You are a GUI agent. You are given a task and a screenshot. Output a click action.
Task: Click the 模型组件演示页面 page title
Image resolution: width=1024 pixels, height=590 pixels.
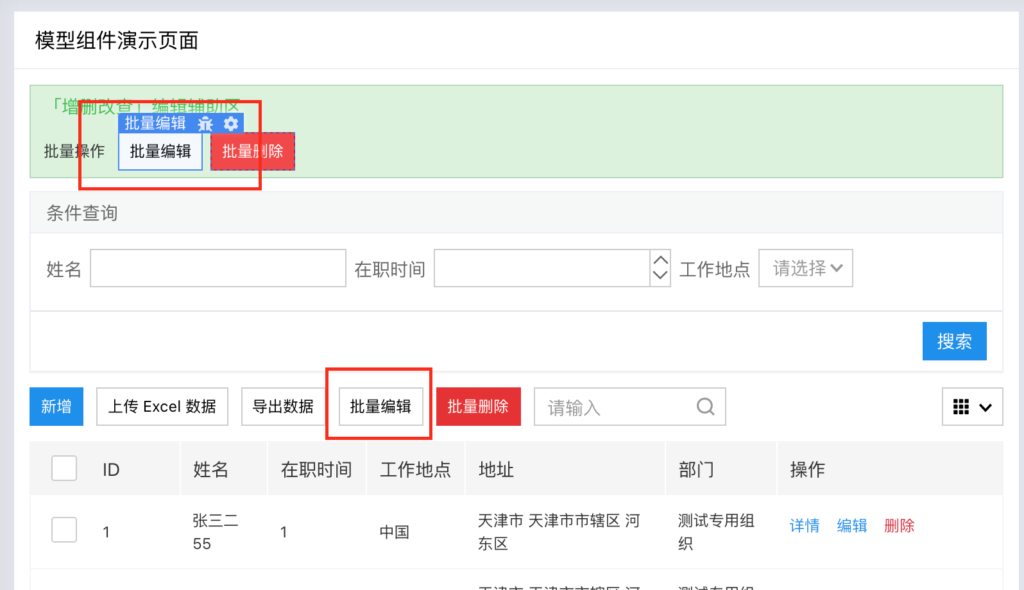point(117,40)
